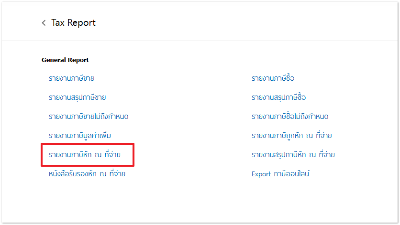Launch the online tax Export option

click(x=280, y=174)
